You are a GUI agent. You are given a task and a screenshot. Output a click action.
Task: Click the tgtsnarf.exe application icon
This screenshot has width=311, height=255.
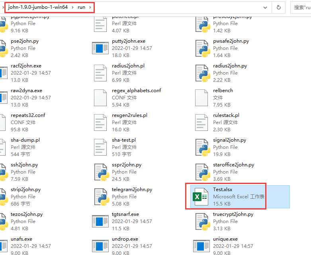[100, 221]
